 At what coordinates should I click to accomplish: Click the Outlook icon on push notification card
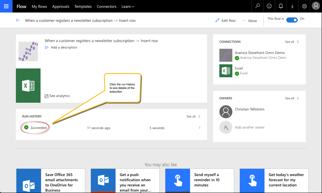103,181
